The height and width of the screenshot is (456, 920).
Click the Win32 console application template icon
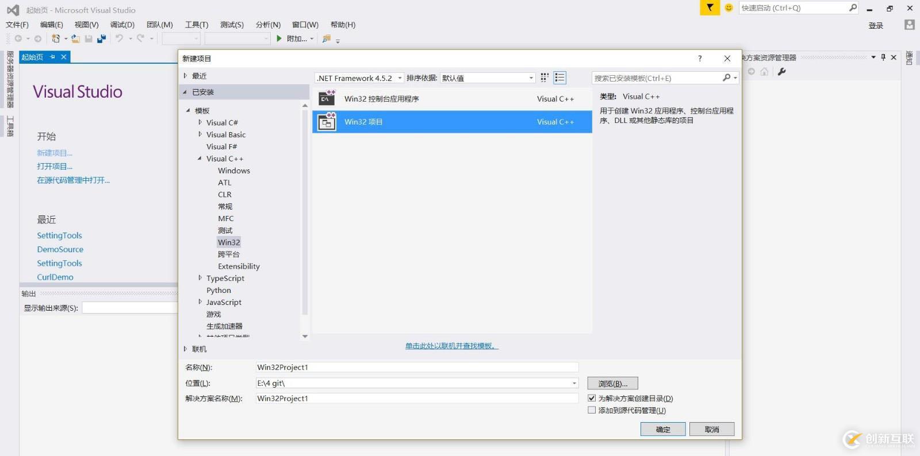pos(327,98)
